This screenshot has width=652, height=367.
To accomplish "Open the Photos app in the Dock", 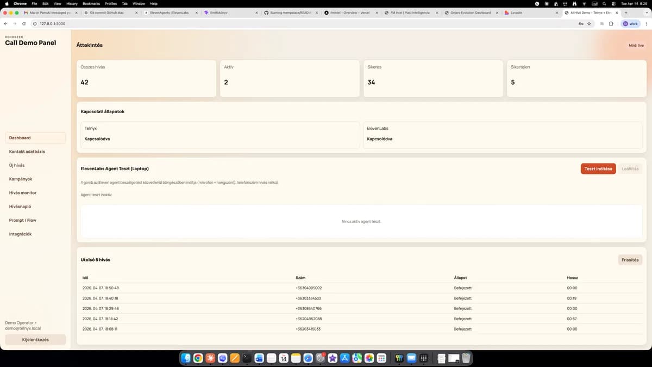I will coord(369,358).
